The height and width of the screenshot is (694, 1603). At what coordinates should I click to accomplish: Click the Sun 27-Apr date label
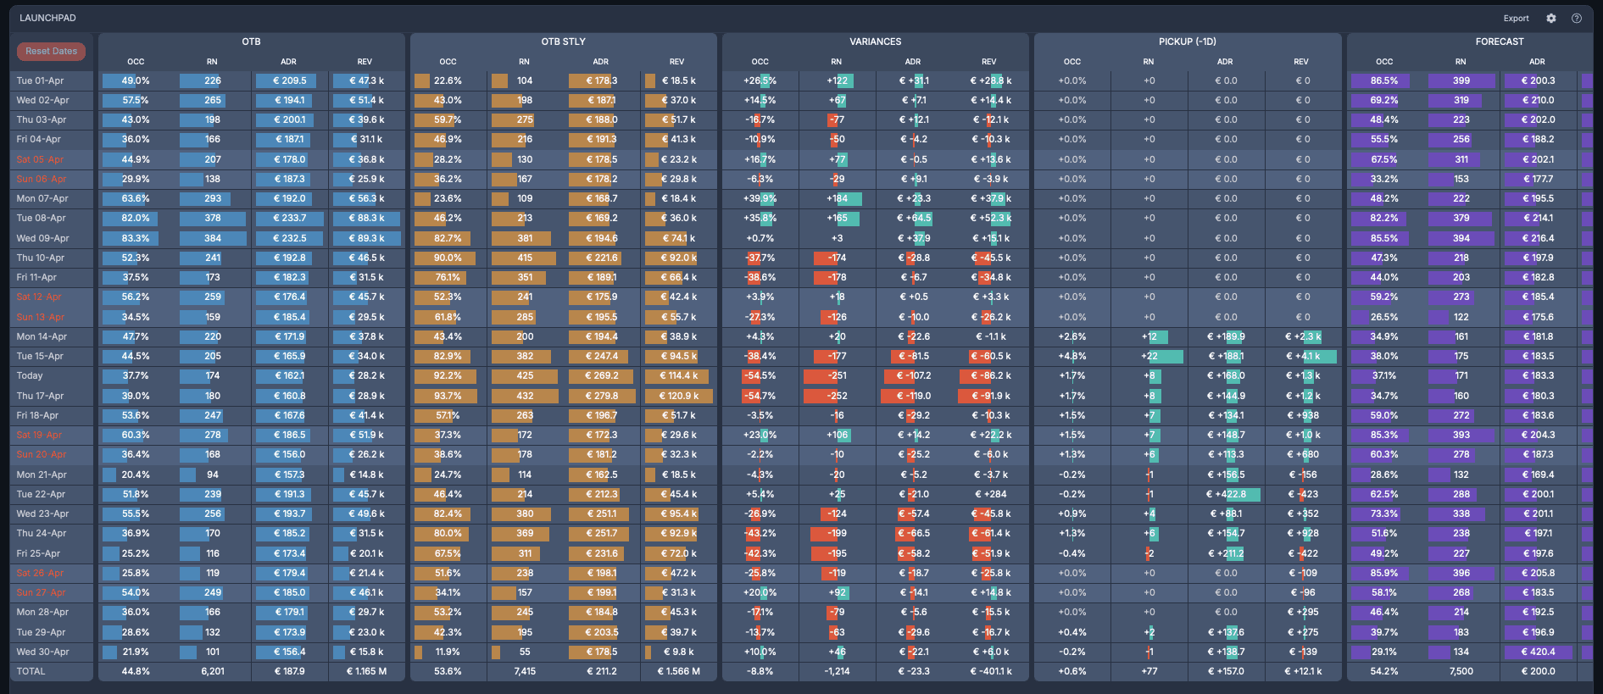41,593
